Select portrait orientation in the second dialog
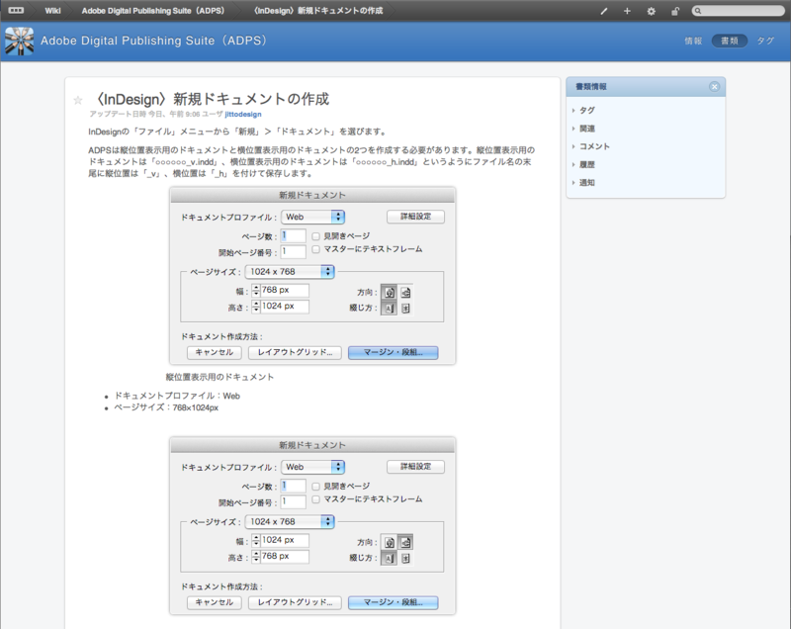This screenshot has height=629, width=791. [x=389, y=542]
